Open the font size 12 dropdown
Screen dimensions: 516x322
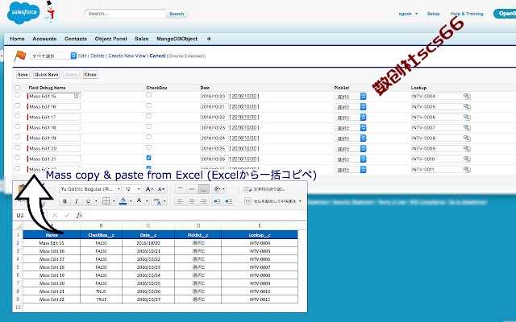[x=139, y=189]
